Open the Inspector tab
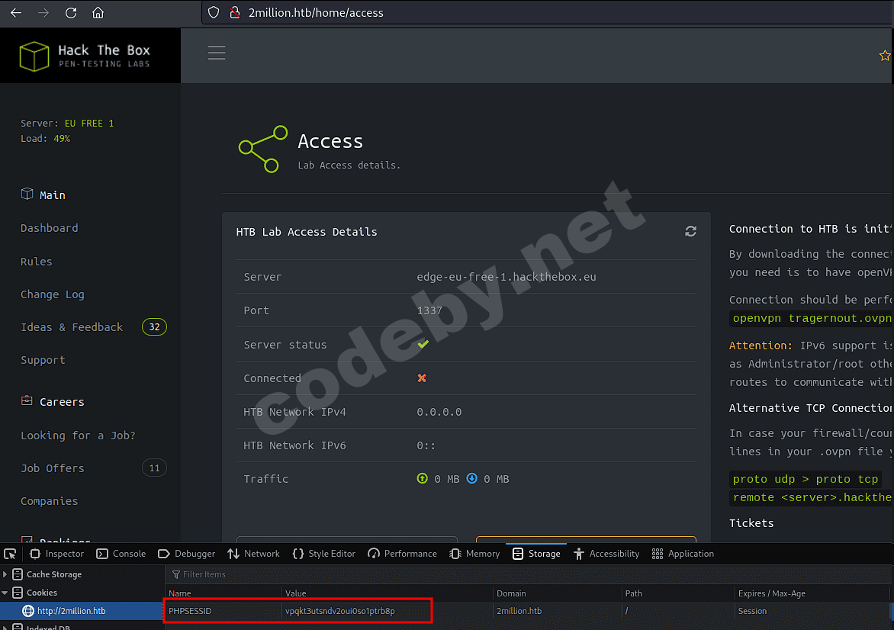Screen dimensions: 894x630 tap(56, 554)
